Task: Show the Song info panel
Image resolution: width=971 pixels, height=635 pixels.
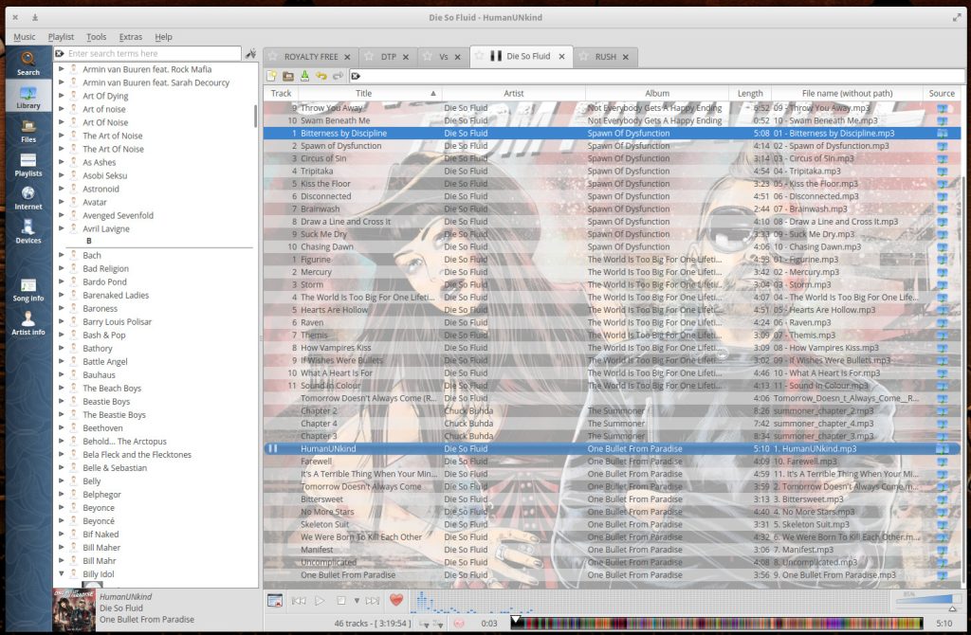Action: tap(28, 288)
